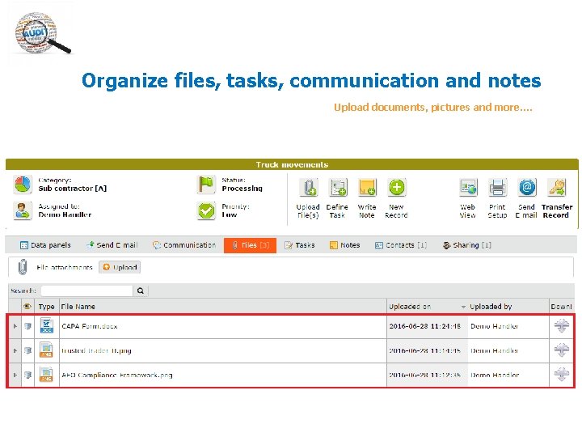
Task: Switch to the Tasks tab
Action: 300,245
